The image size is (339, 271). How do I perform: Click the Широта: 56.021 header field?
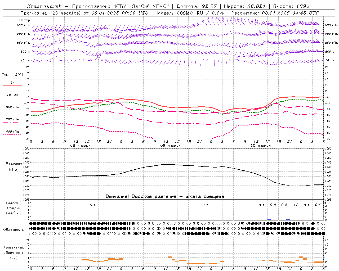click(x=245, y=6)
